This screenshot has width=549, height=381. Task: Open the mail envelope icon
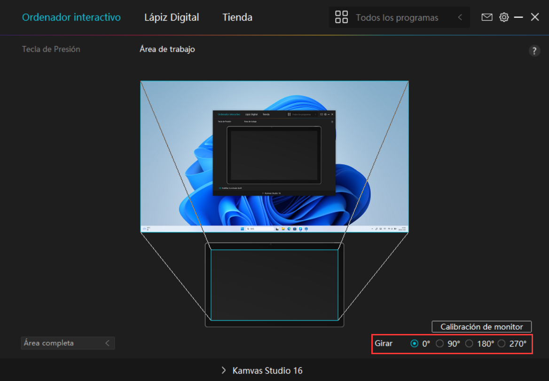(487, 17)
